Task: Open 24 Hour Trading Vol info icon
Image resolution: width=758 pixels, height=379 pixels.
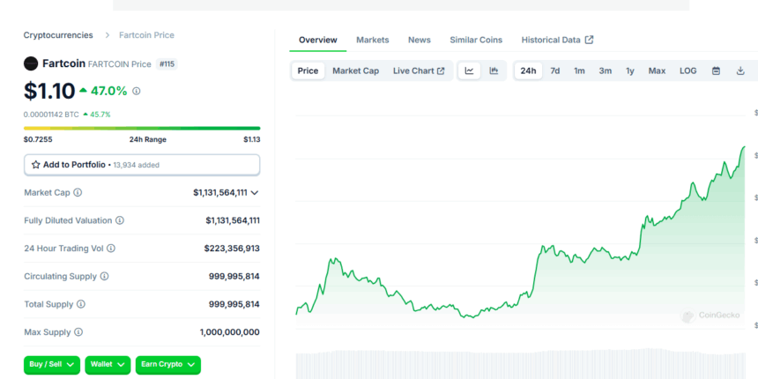Action: 111,249
